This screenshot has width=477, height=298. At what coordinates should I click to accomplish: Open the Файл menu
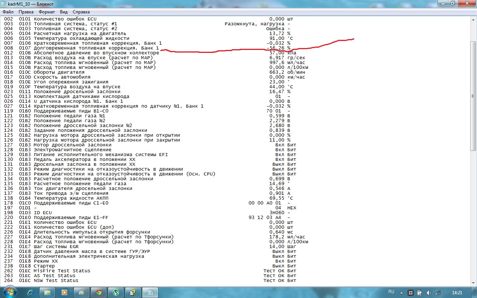pos(8,12)
